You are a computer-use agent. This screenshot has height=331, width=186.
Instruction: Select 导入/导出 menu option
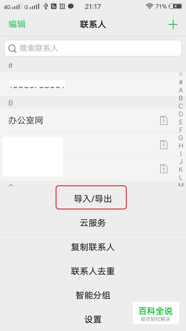[x=93, y=199]
